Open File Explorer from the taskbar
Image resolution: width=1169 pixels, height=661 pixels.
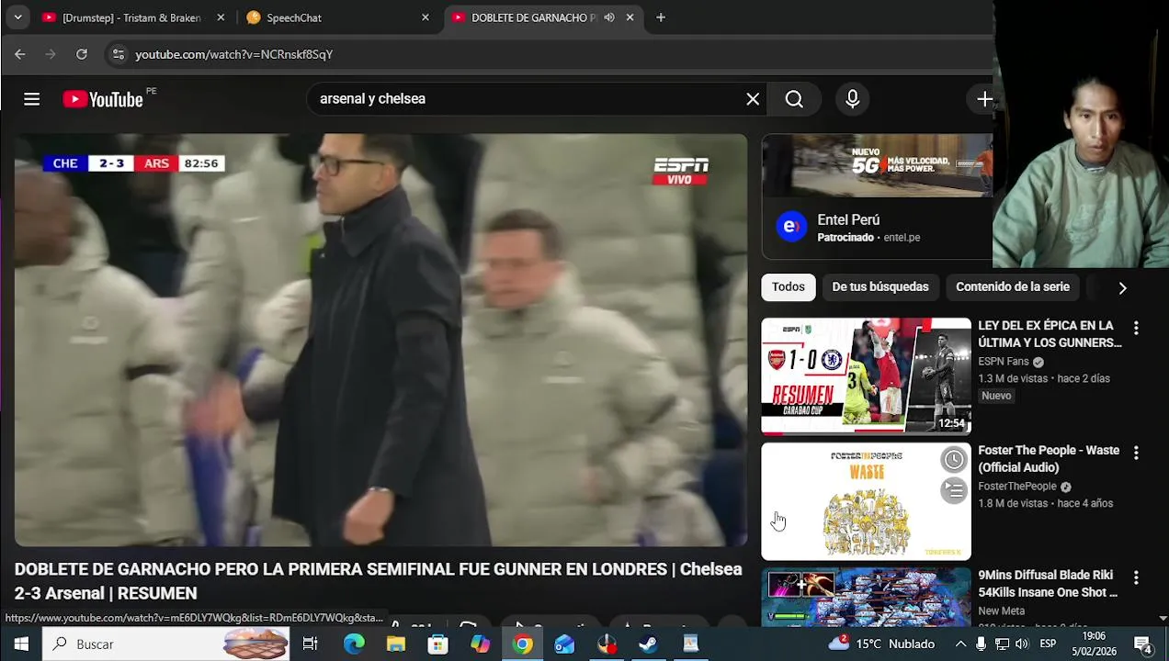pyautogui.click(x=396, y=644)
